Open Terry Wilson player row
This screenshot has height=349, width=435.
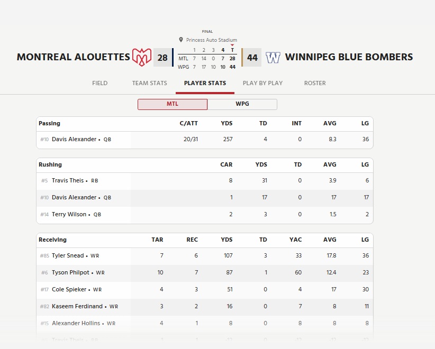205,215
